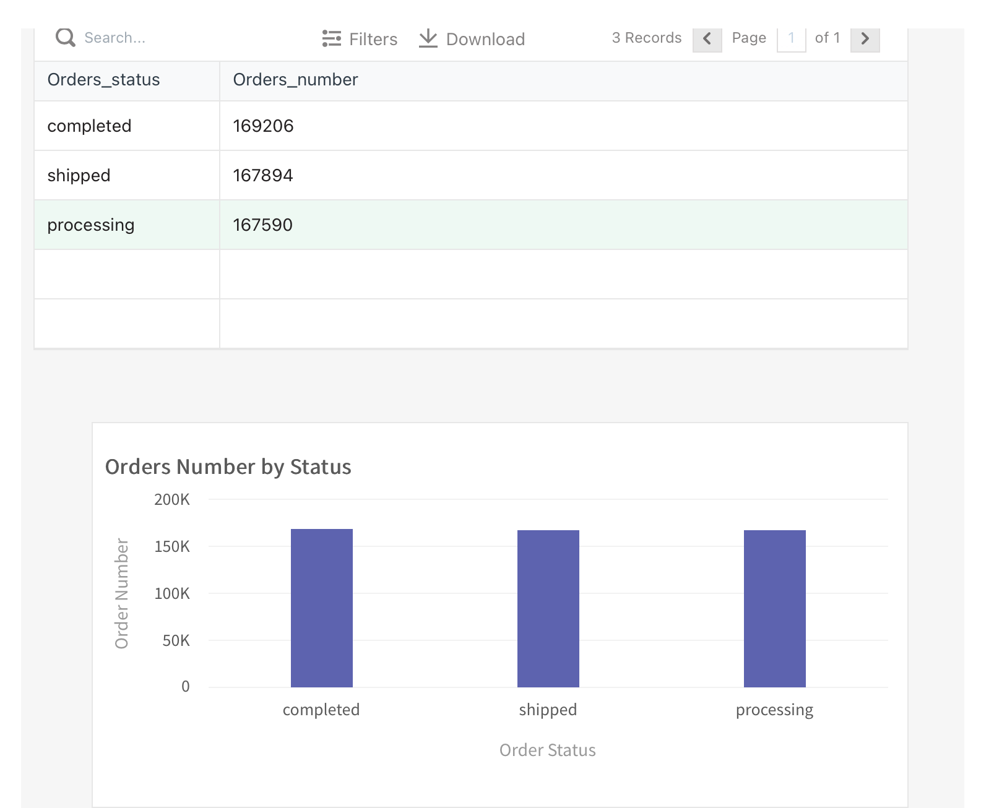
Task: Select the shipped status cell
Action: click(79, 176)
